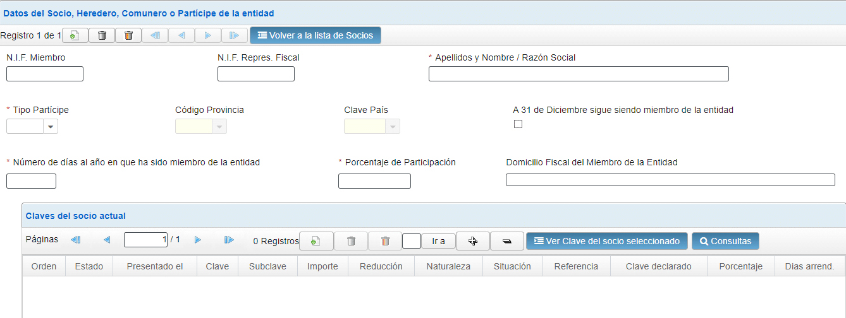Click the plus icon button in the Claves toolbar
Screen dimensions: 846x318
pos(472,241)
